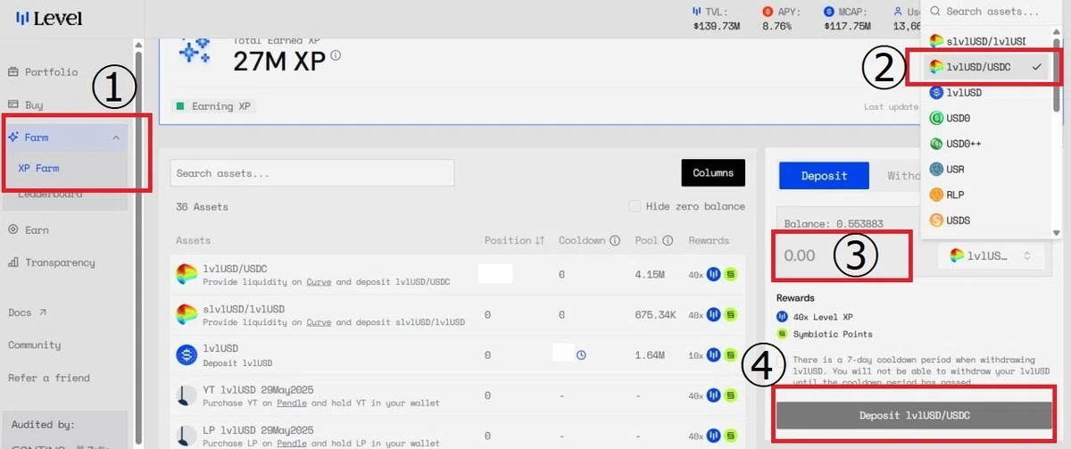The width and height of the screenshot is (1071, 449).
Task: Click the Cooldown column info icon
Action: (615, 241)
